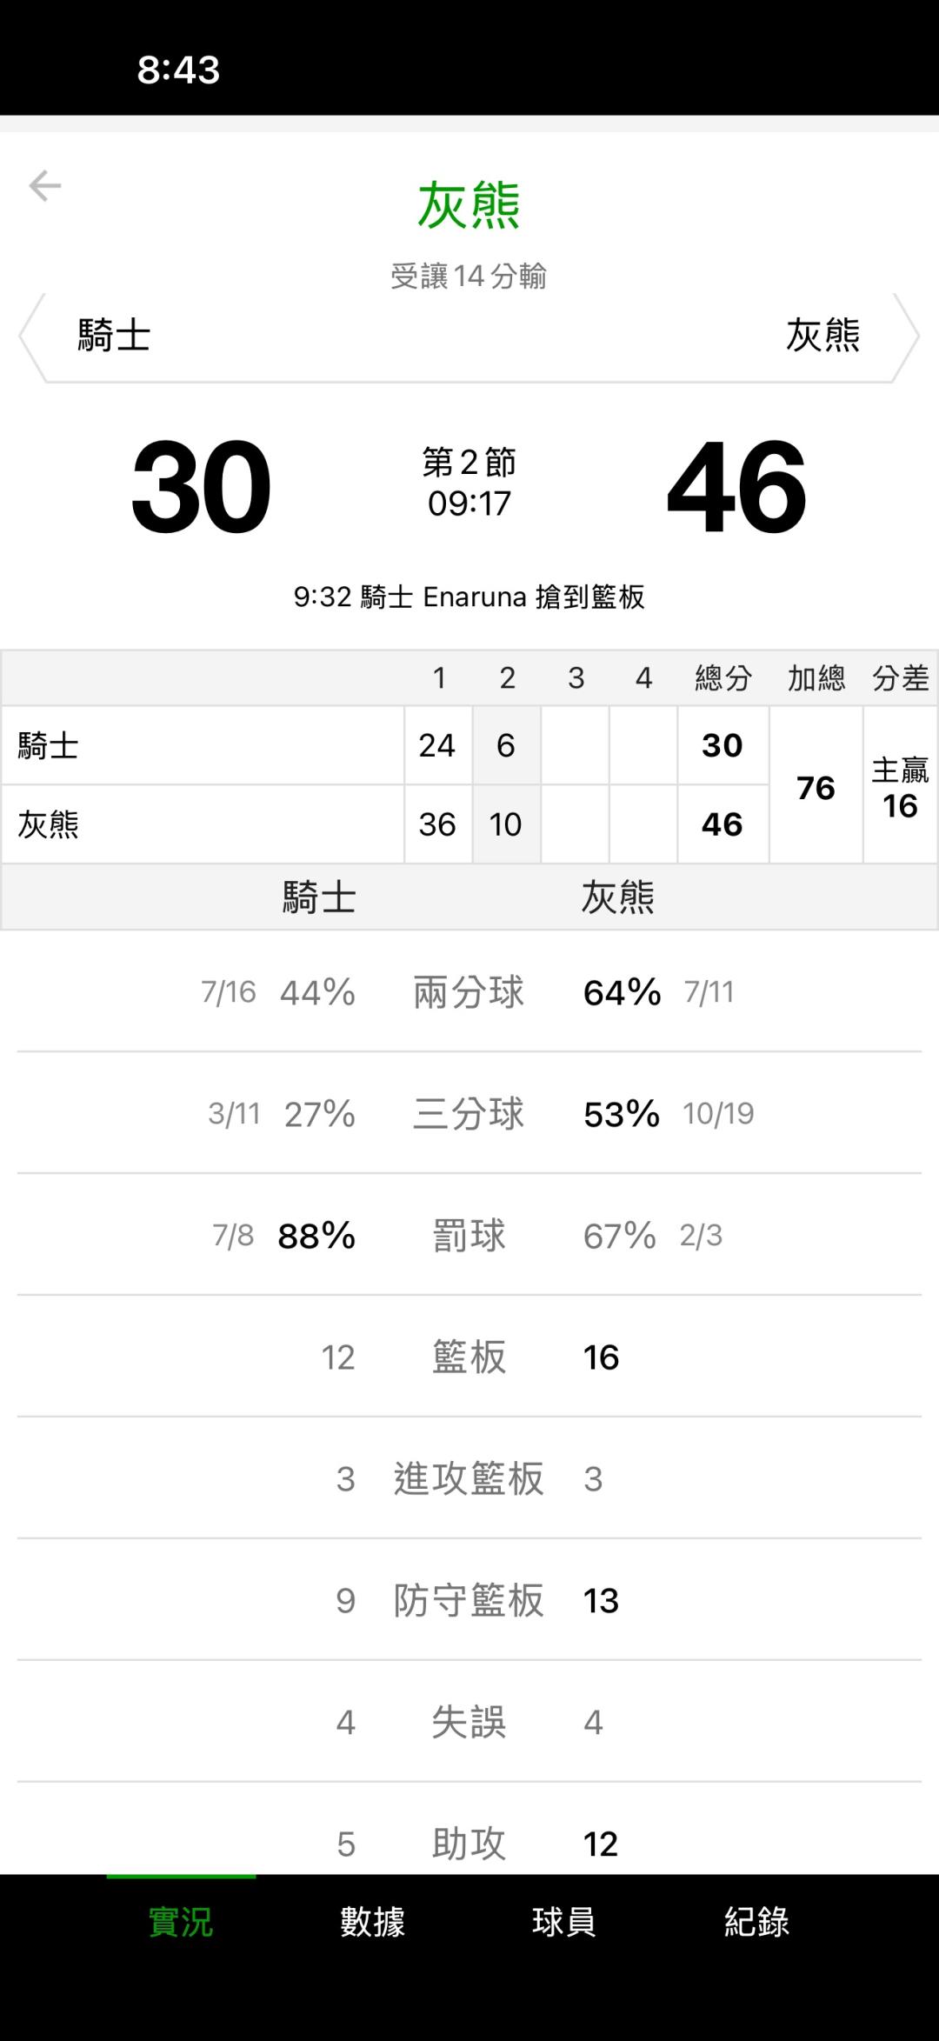Click the 騎士 row in score table
This screenshot has width=939, height=2041.
coord(202,746)
